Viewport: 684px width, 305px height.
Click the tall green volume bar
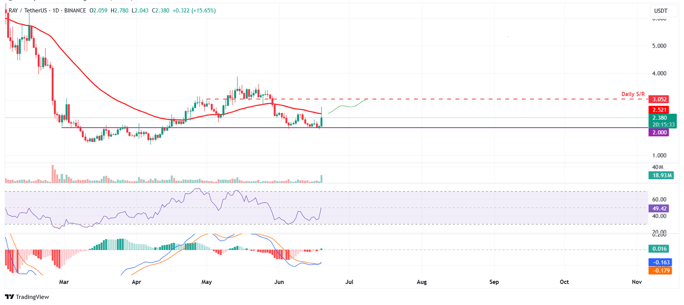pos(321,179)
